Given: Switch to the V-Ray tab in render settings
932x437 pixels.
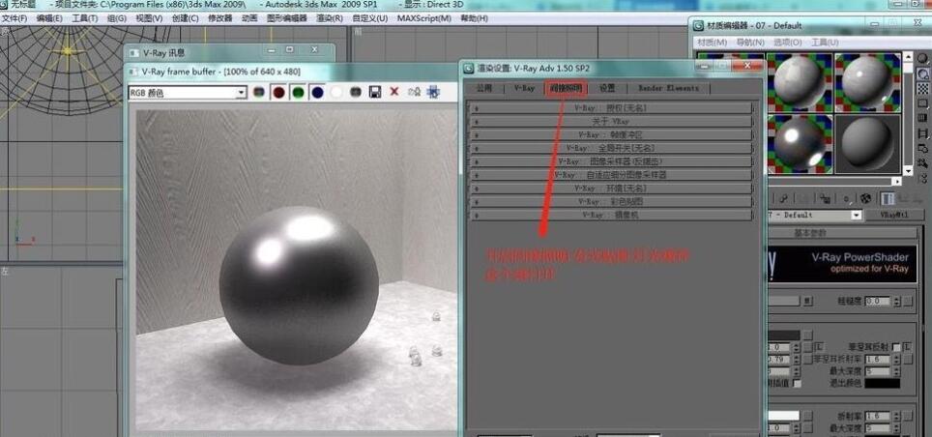Looking at the screenshot, I should tap(524, 88).
